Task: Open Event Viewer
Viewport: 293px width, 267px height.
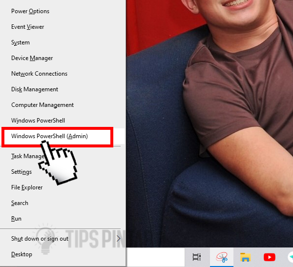Action: 63,27
